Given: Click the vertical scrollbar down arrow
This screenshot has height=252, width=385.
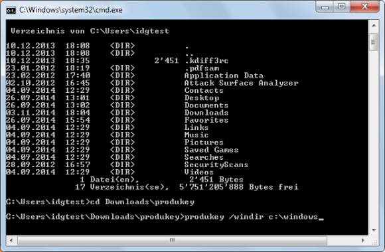Looking at the screenshot, I should coord(374,230).
